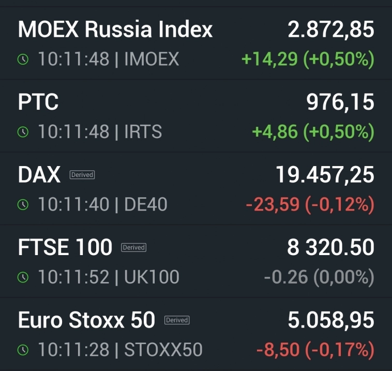Open the FTSE 100 index page

pos(65,247)
